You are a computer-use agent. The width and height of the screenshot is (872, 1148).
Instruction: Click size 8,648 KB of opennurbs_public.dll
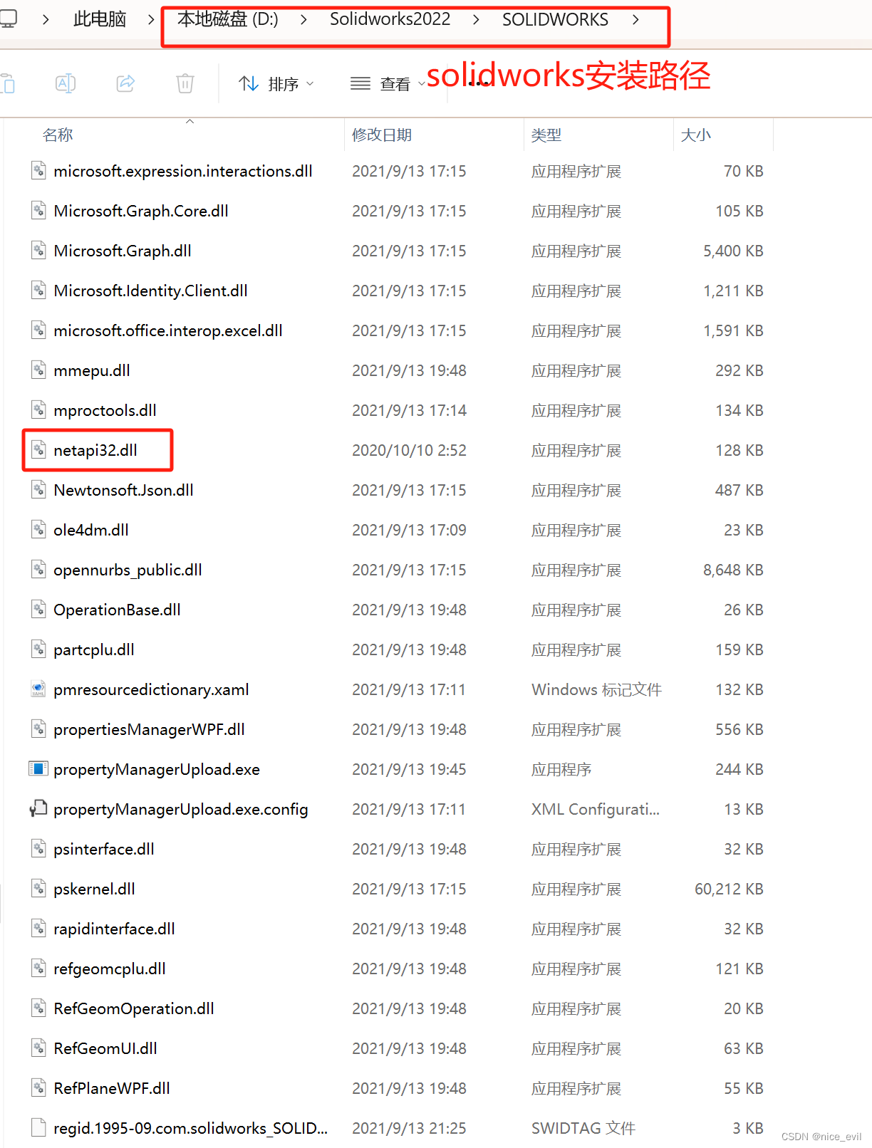tap(733, 570)
